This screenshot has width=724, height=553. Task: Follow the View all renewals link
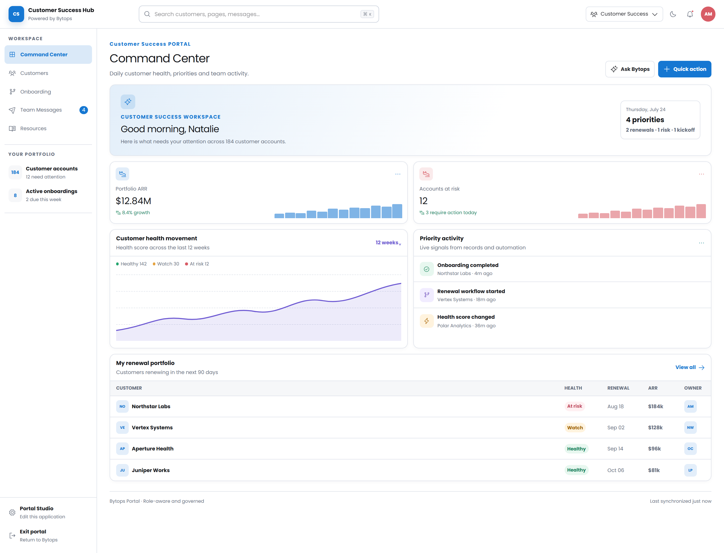pos(690,367)
